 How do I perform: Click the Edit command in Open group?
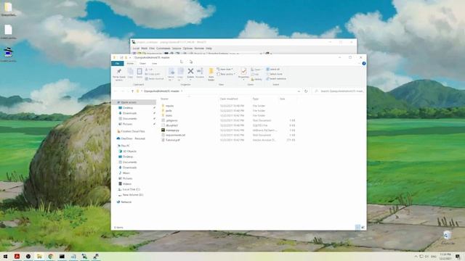[x=255, y=74]
